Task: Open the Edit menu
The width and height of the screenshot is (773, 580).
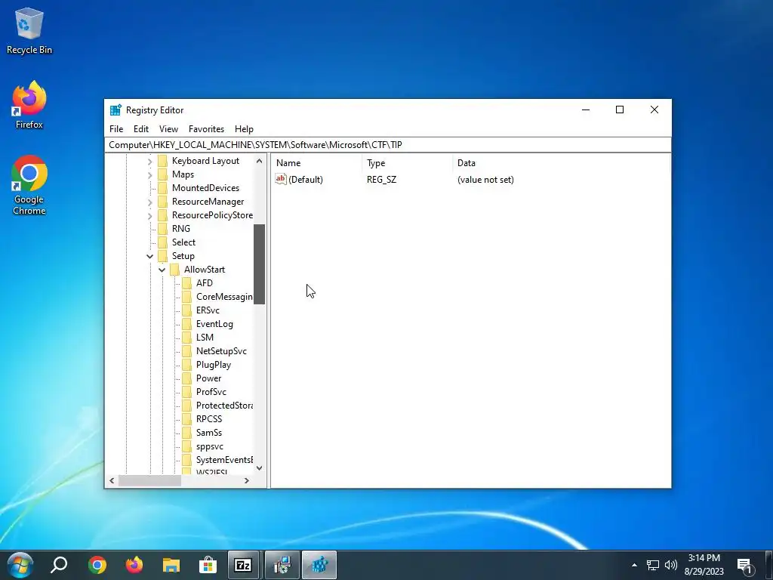Action: coord(141,128)
